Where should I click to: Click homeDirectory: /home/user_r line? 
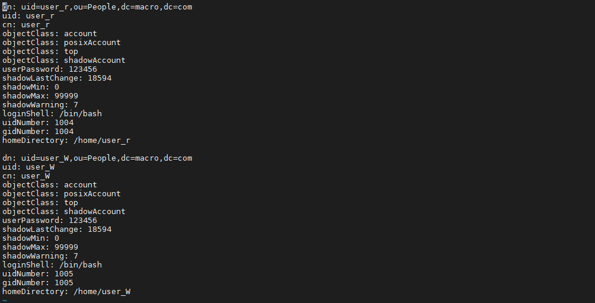tap(66, 140)
